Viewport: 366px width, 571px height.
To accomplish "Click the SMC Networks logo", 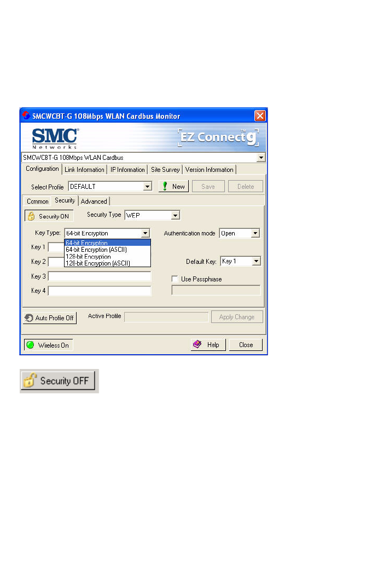I will coord(55,139).
